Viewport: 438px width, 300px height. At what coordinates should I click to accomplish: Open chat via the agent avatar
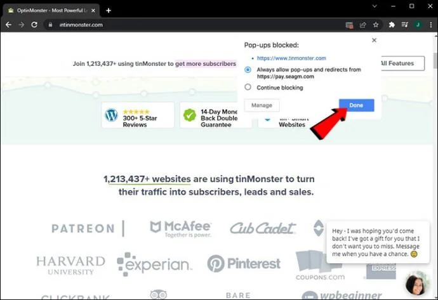(417, 284)
